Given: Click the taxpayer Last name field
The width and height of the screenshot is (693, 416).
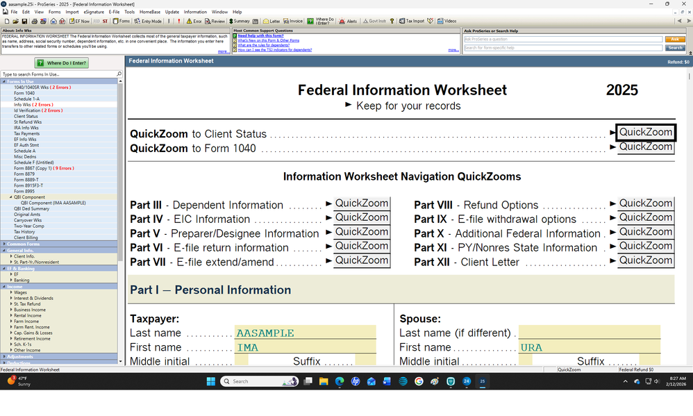Looking at the screenshot, I should 306,333.
